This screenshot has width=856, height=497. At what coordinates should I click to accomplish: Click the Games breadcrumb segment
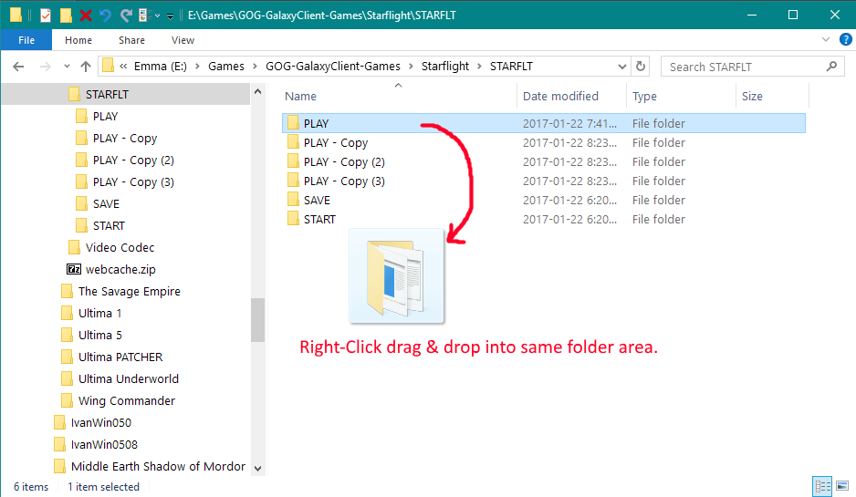pyautogui.click(x=226, y=67)
